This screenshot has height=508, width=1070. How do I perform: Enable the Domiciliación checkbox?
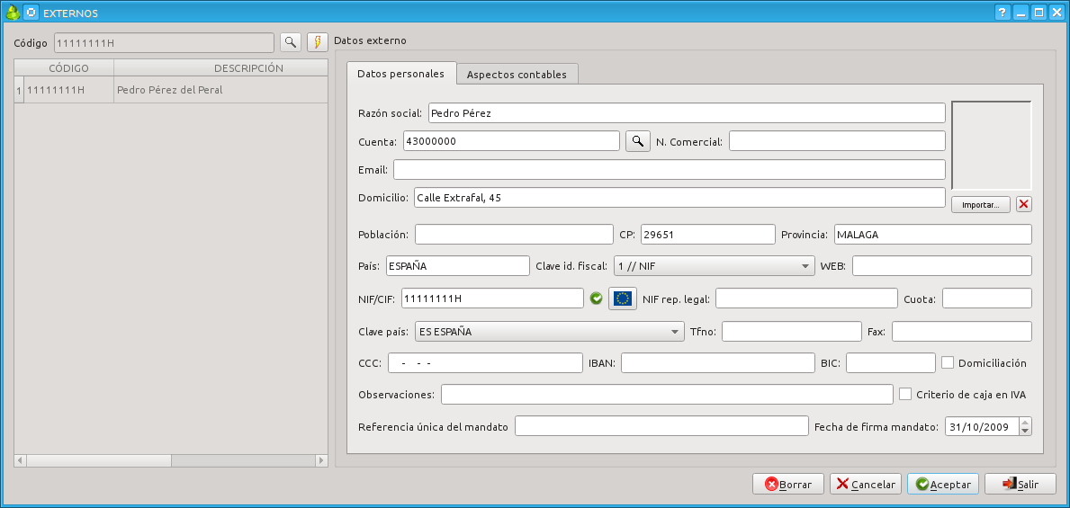[x=948, y=362]
